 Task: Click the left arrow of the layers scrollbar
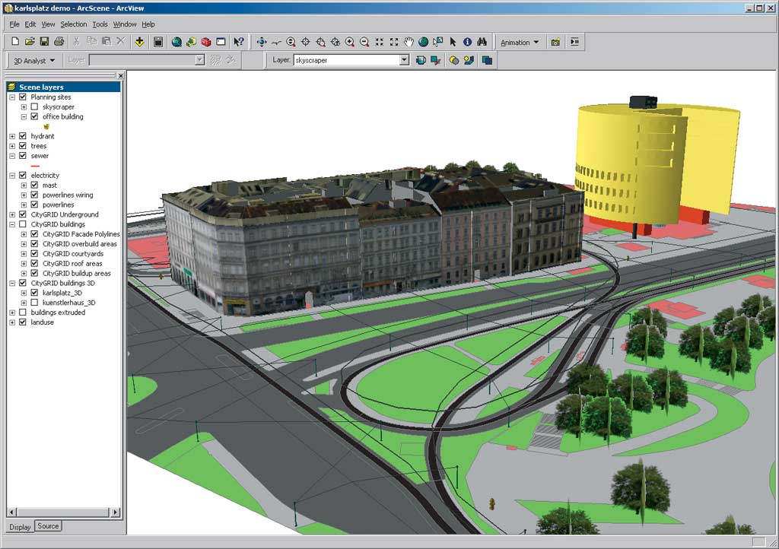tap(12, 512)
